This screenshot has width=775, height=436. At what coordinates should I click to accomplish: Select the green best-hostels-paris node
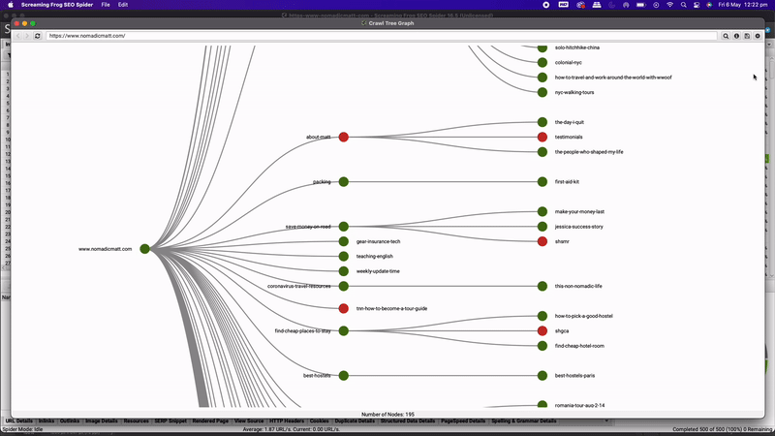pos(542,376)
